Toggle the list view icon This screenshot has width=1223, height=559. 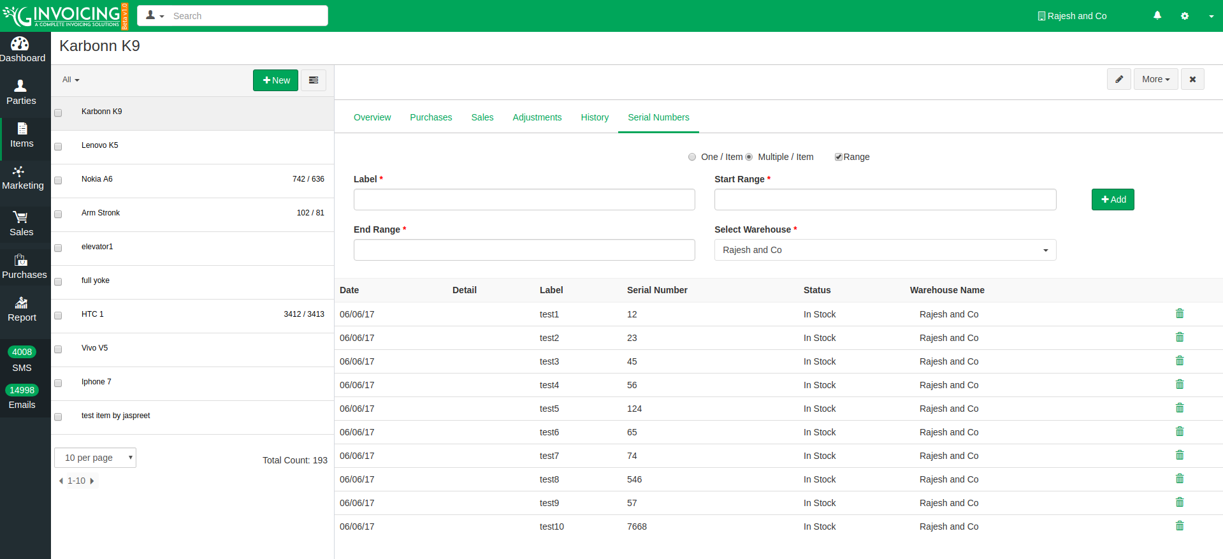click(x=314, y=80)
